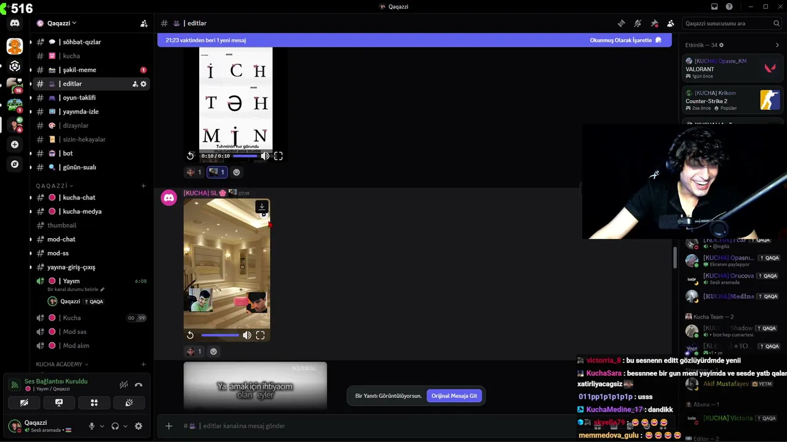Open the Counter-Strike 2 activity card
Image resolution: width=787 pixels, height=442 pixels.
[733, 101]
